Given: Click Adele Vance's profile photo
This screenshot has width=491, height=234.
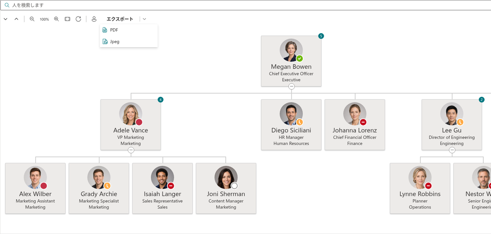Looking at the screenshot, I should pyautogui.click(x=131, y=114).
